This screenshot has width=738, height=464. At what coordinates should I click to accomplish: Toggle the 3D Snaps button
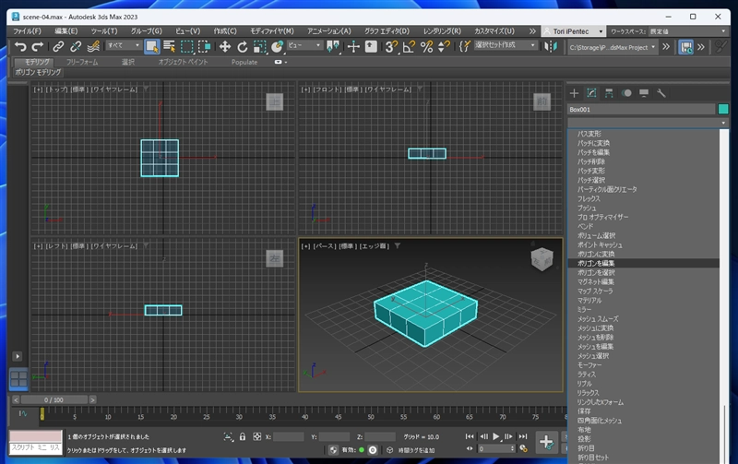coord(391,46)
